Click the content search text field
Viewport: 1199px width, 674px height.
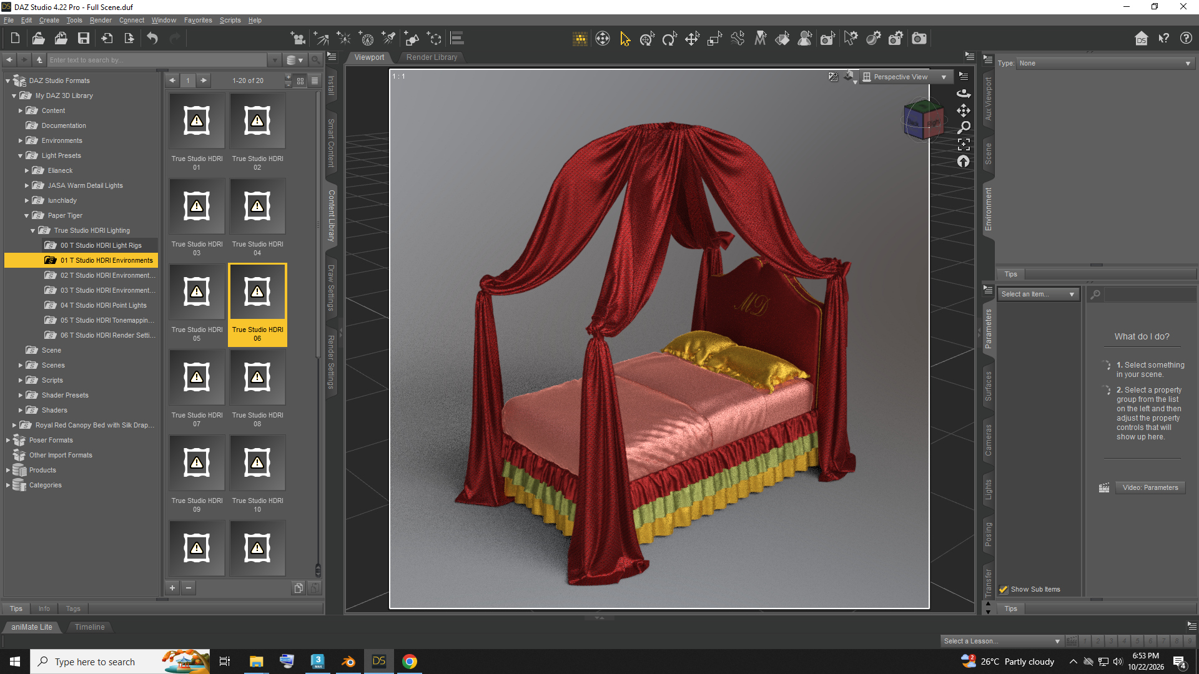157,60
